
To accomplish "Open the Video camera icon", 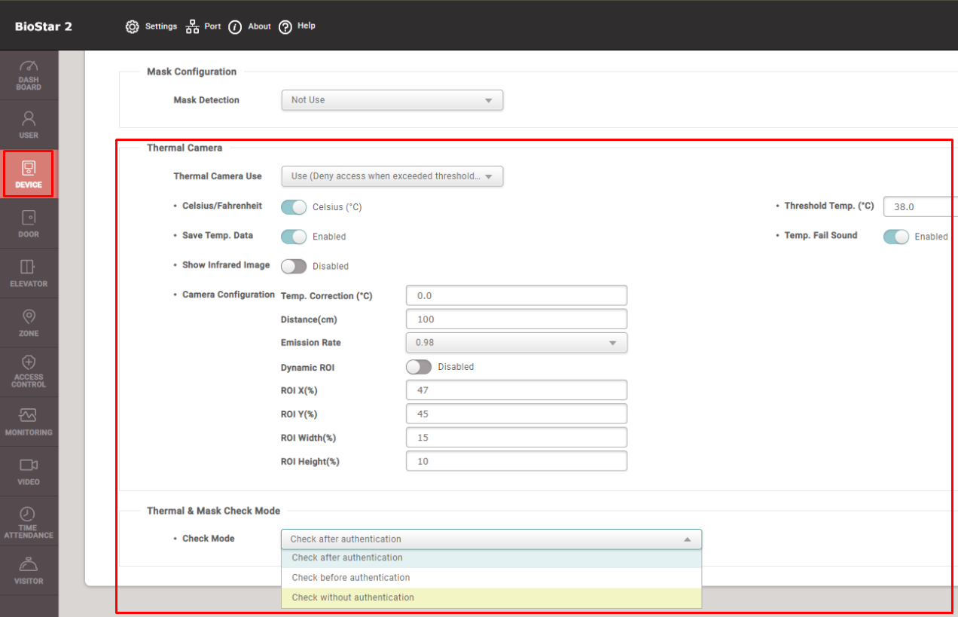I will point(29,465).
